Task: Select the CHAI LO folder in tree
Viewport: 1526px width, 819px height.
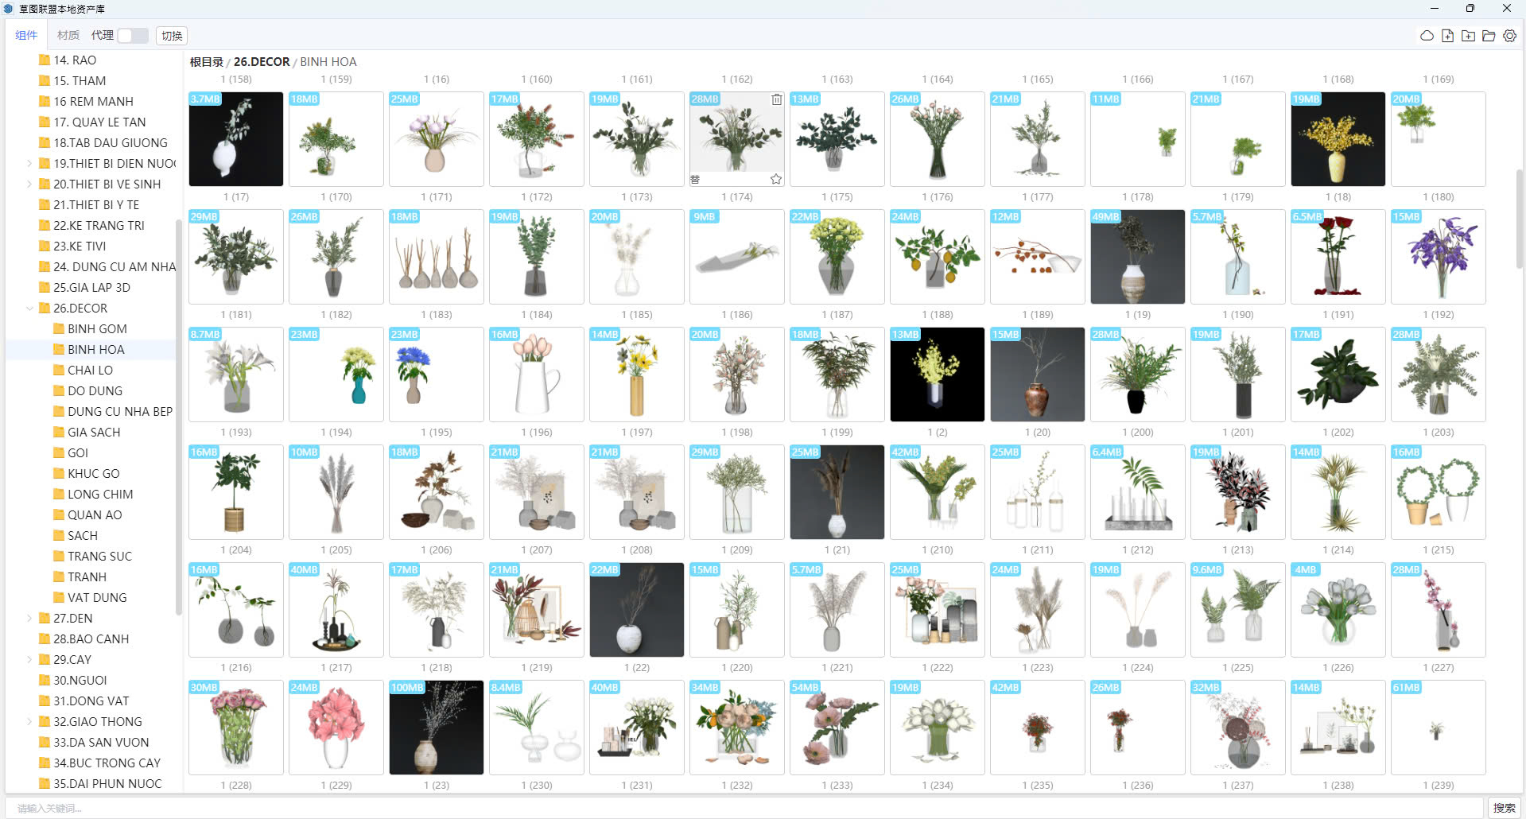Action: pyautogui.click(x=90, y=371)
